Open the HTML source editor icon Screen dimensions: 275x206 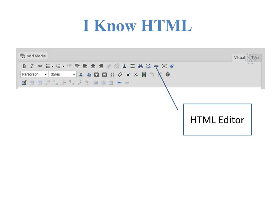[x=156, y=66]
